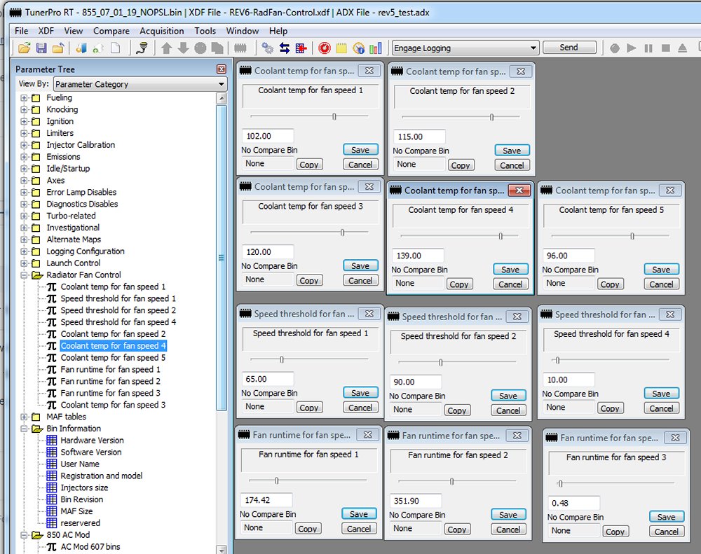
Task: Select AC Mod 607 bins item
Action: pos(90,546)
